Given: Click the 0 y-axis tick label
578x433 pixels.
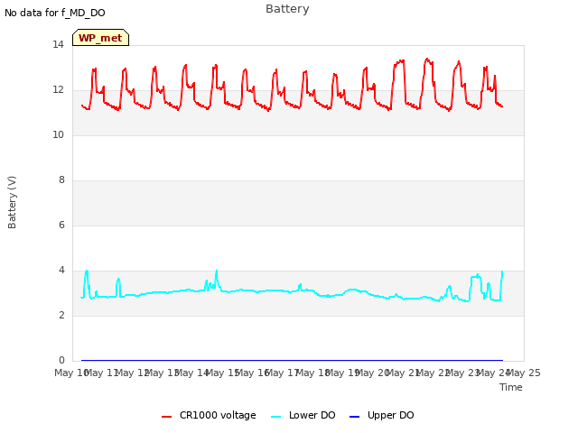Looking at the screenshot, I should [x=61, y=360].
